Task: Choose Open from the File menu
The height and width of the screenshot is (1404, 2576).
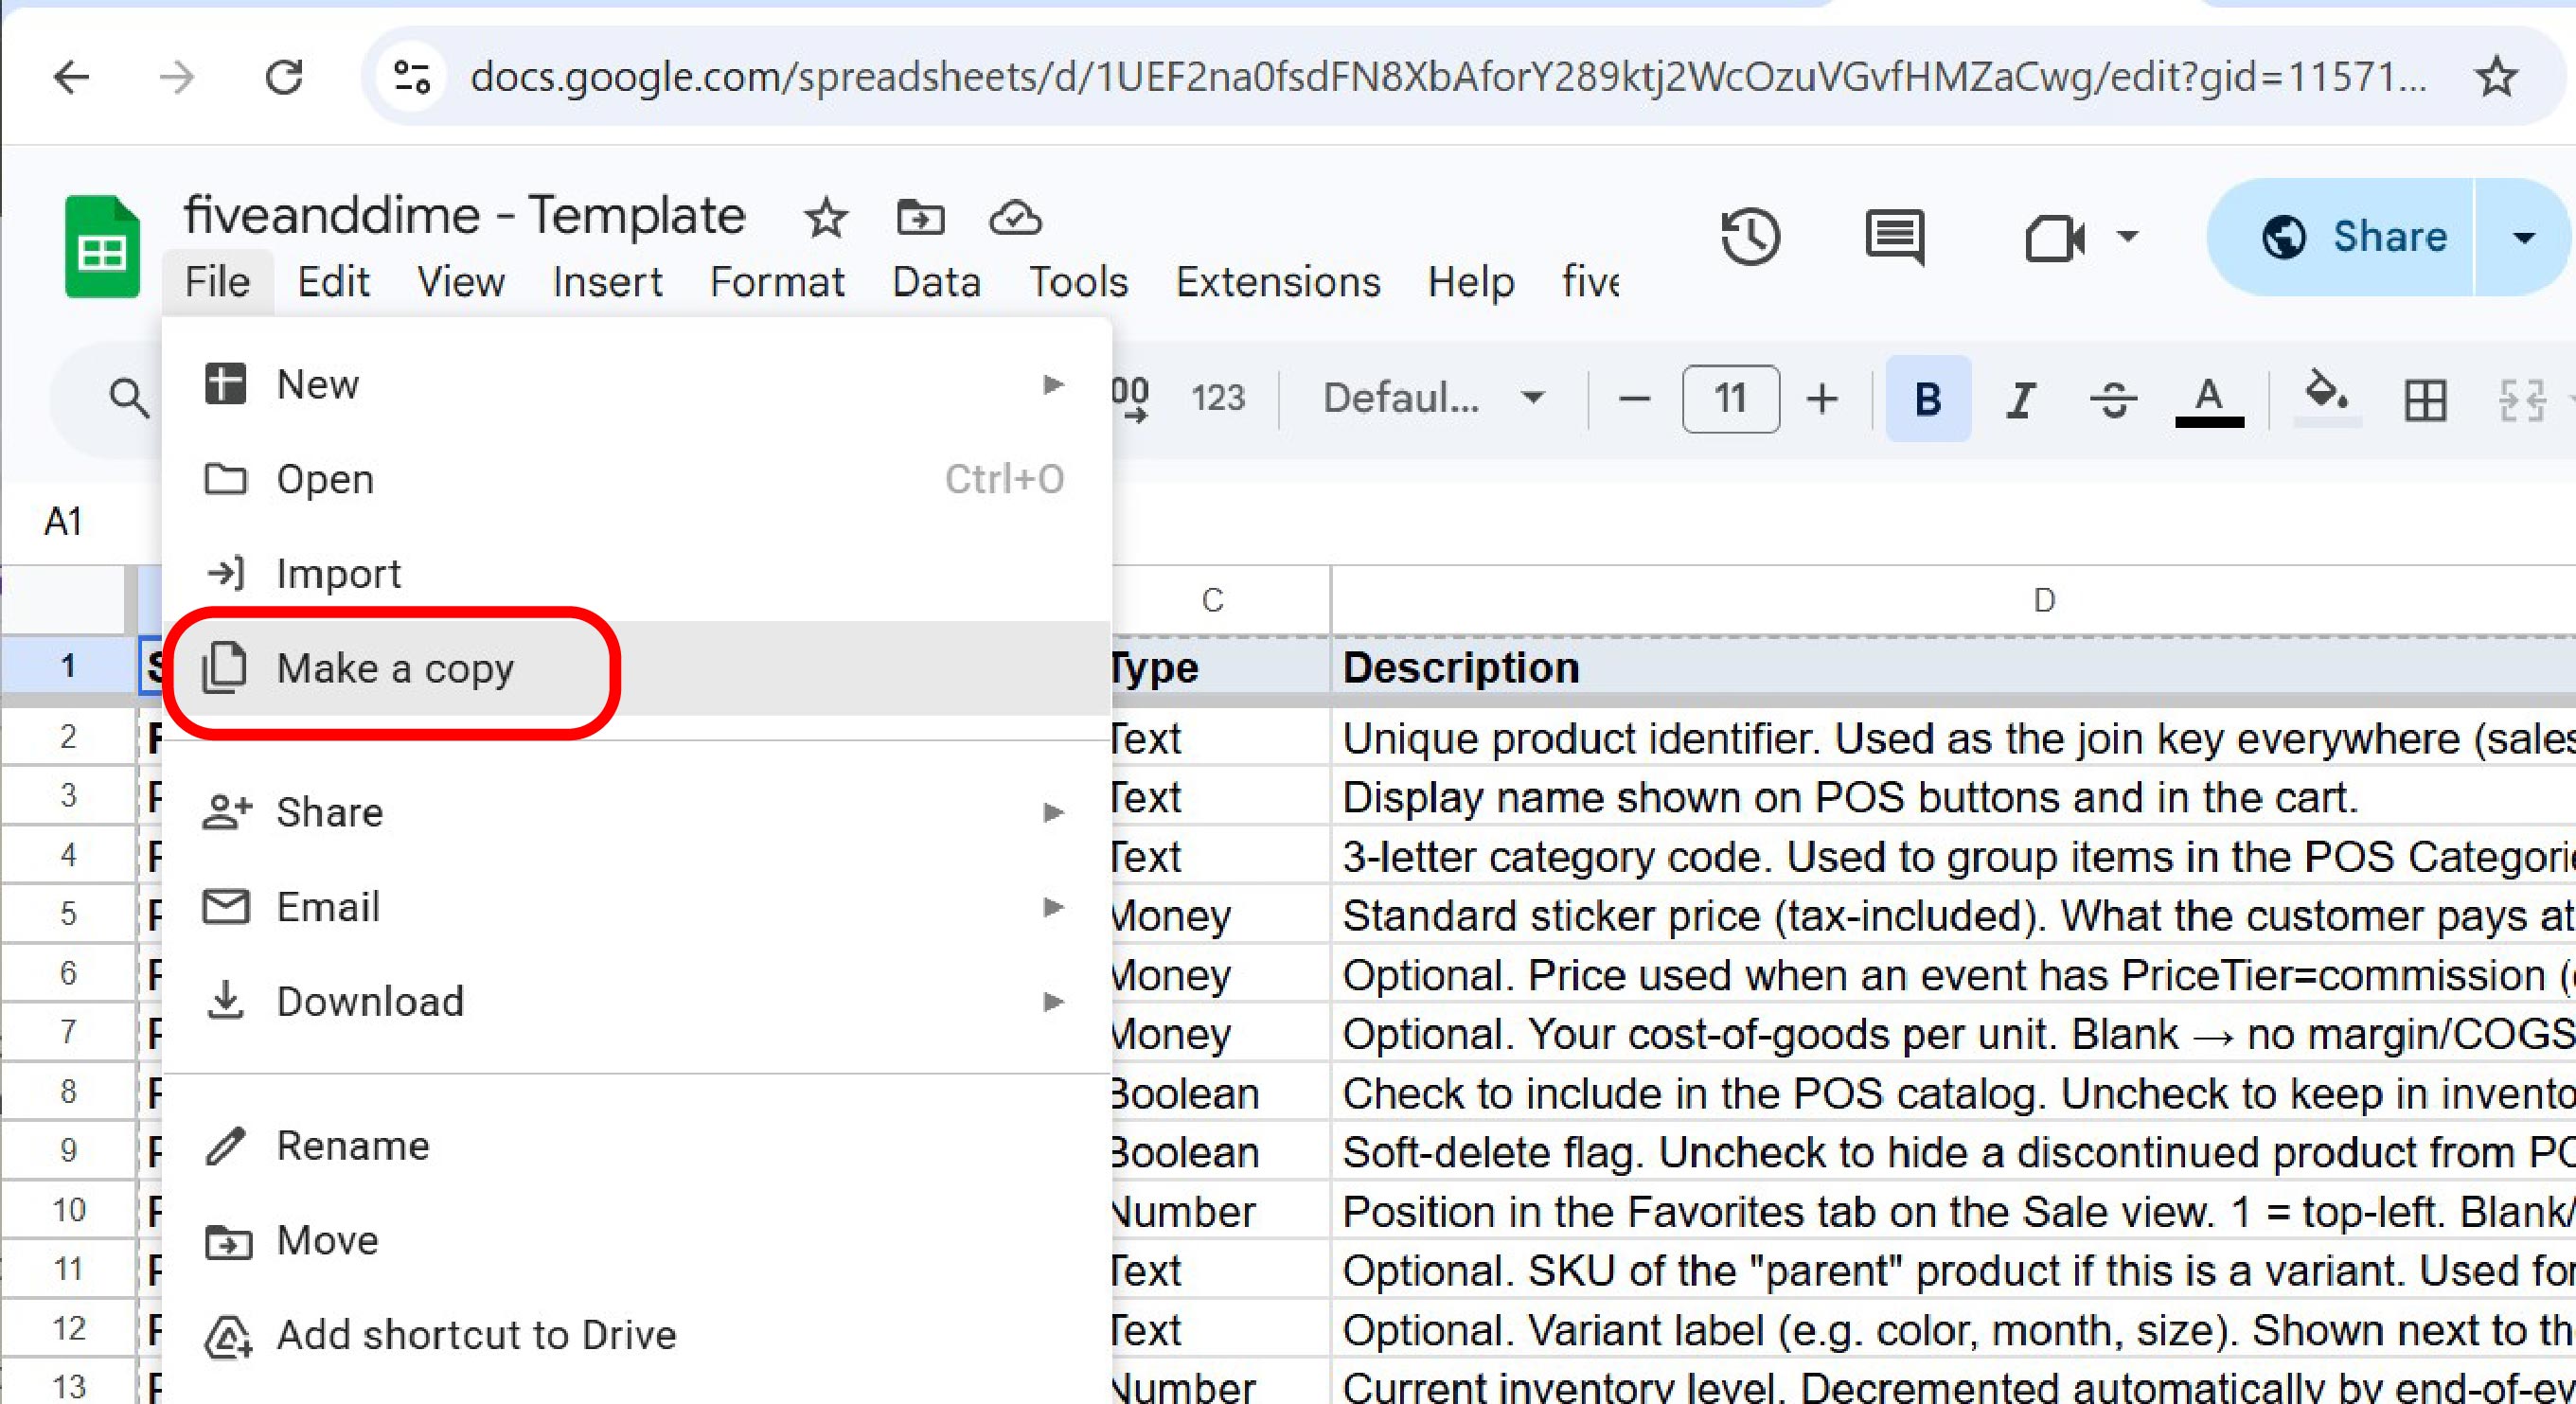Action: pyautogui.click(x=636, y=478)
